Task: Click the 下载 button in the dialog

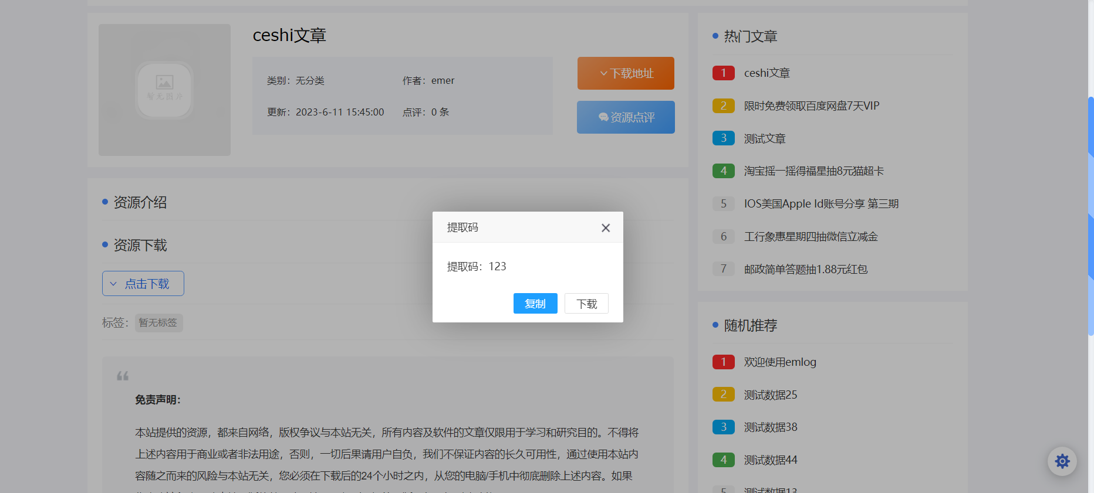Action: [586, 304]
